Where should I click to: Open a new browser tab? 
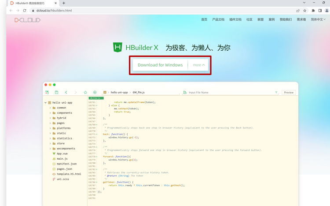click(x=64, y=3)
